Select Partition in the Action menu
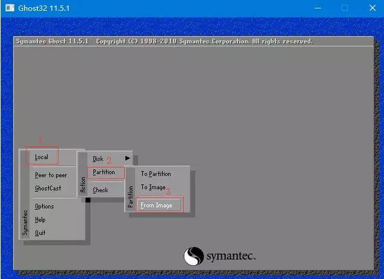Image resolution: width=384 pixels, height=279 pixels. tap(104, 172)
